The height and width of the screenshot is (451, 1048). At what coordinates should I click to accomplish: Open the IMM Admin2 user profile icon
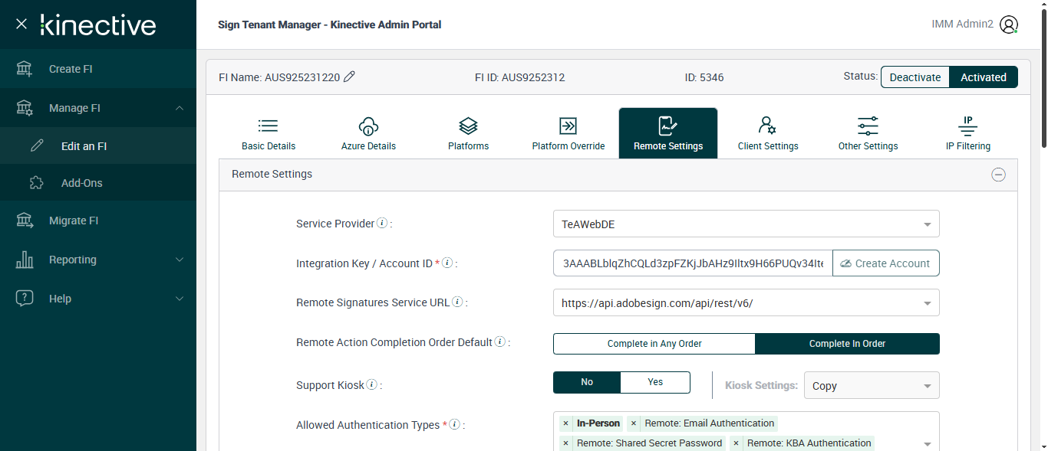[1009, 25]
